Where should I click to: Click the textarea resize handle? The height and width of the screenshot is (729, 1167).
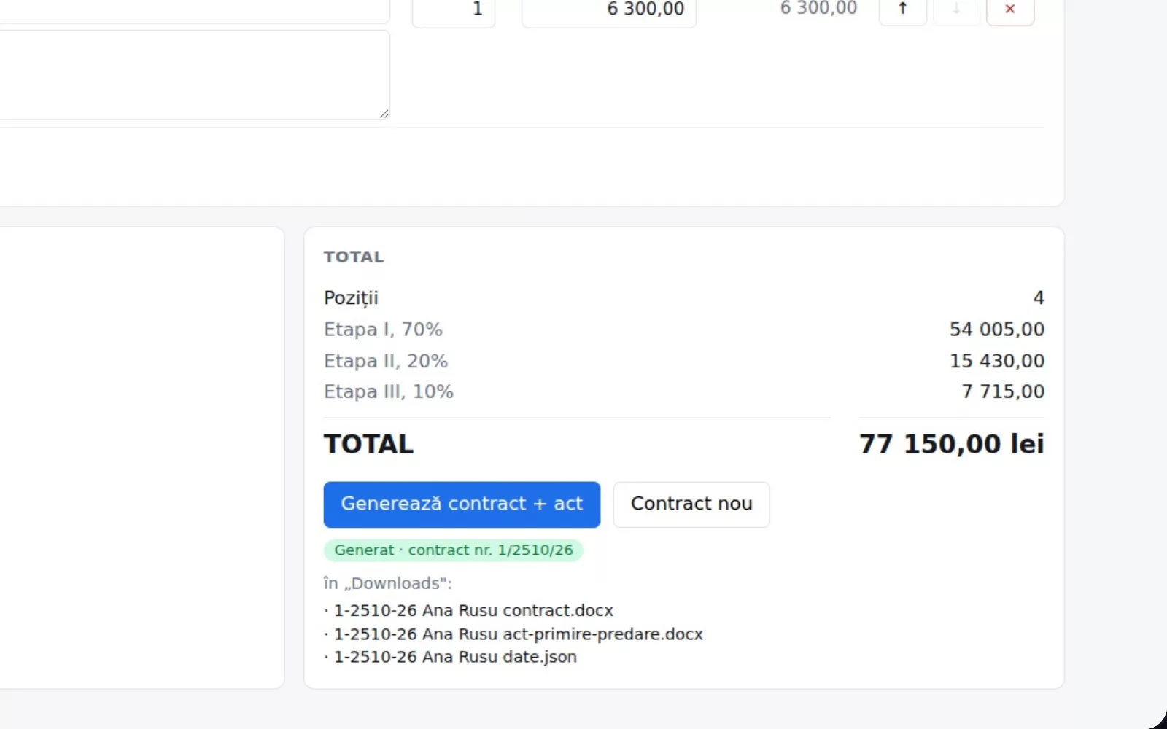pos(384,113)
